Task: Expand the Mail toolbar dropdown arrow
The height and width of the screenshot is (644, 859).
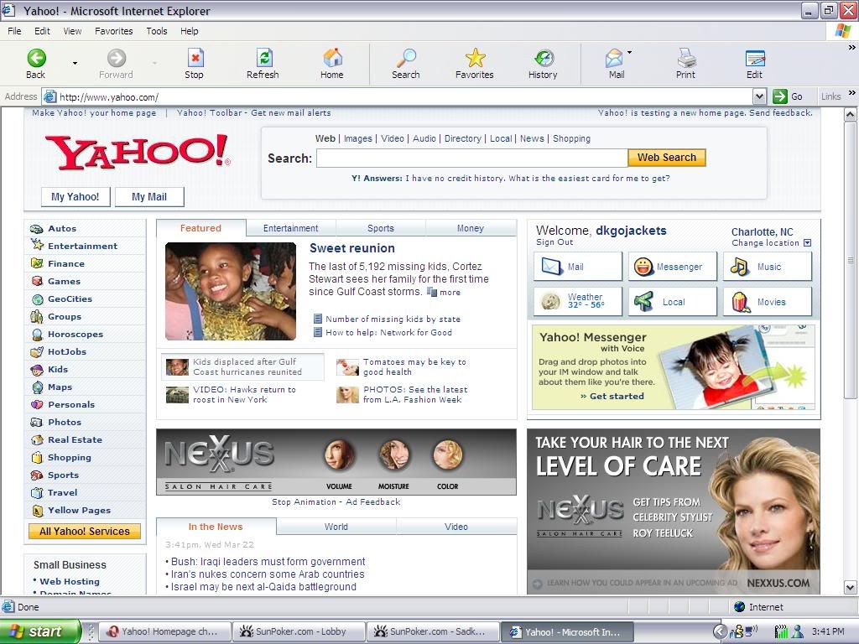Action: pyautogui.click(x=629, y=53)
